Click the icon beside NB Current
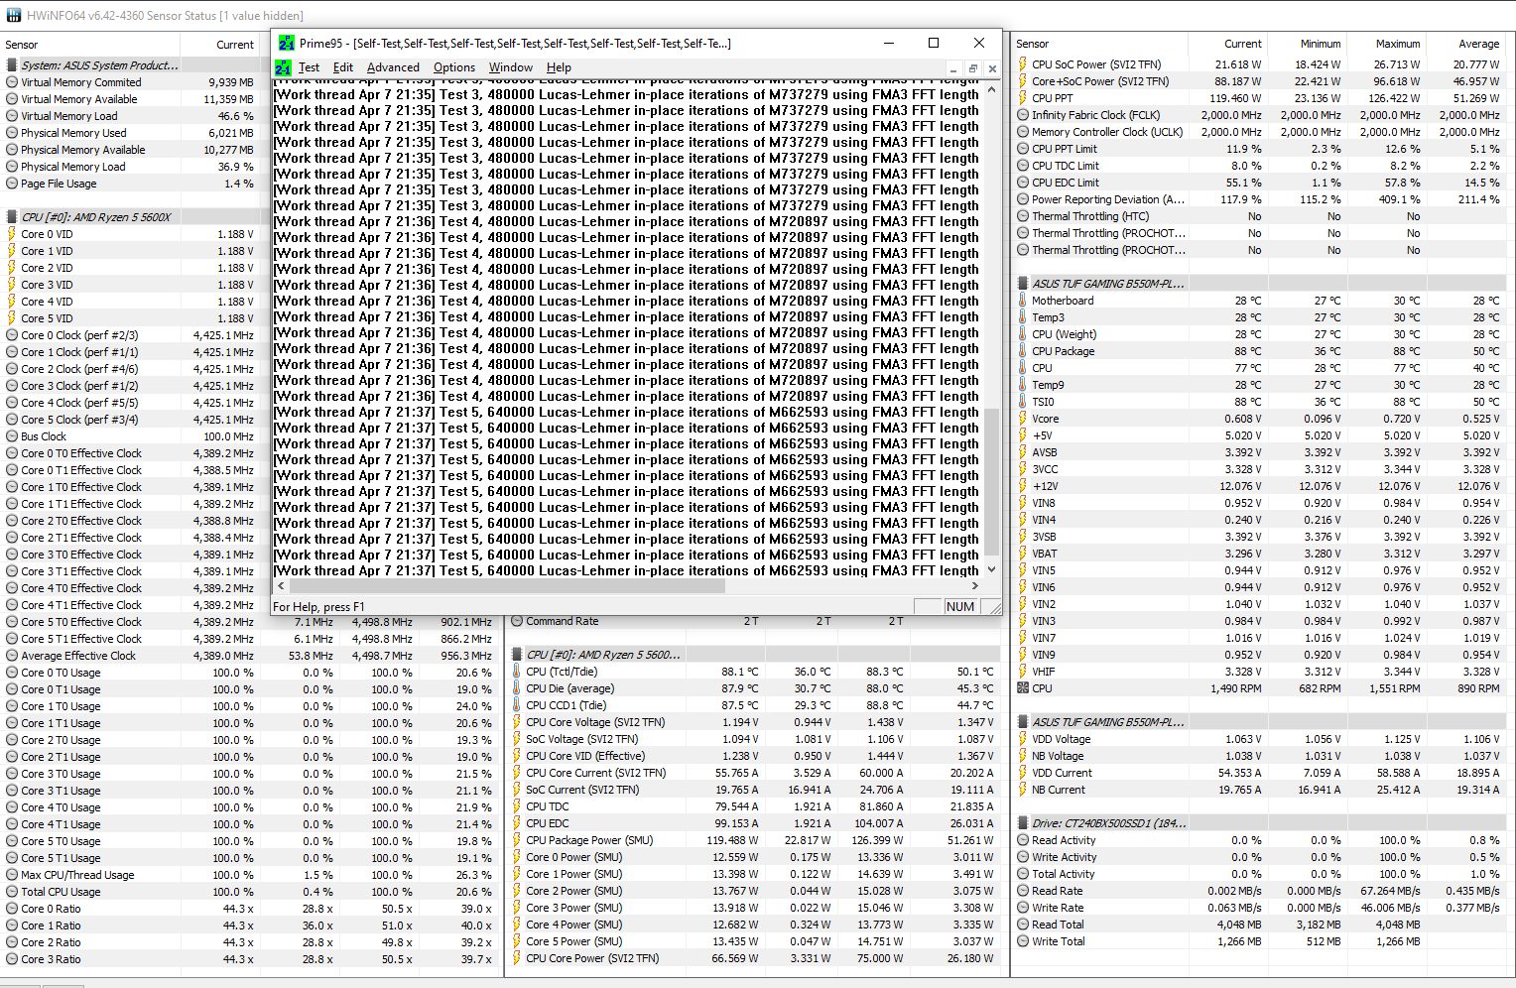 (1022, 790)
